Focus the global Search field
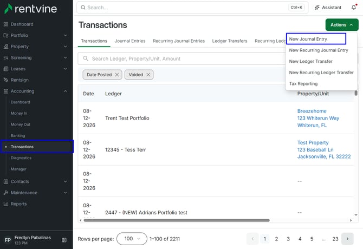Screen dimensions: 363x249 [192, 8]
